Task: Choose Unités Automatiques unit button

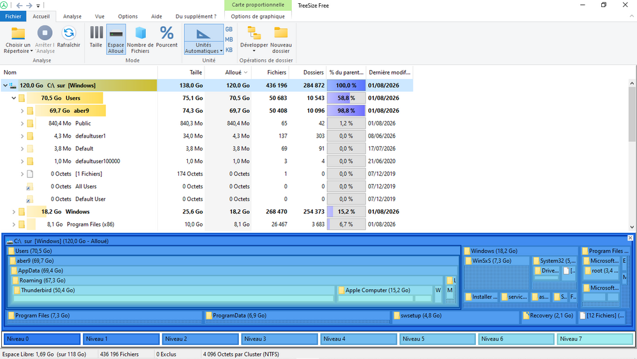Action: pos(204,39)
